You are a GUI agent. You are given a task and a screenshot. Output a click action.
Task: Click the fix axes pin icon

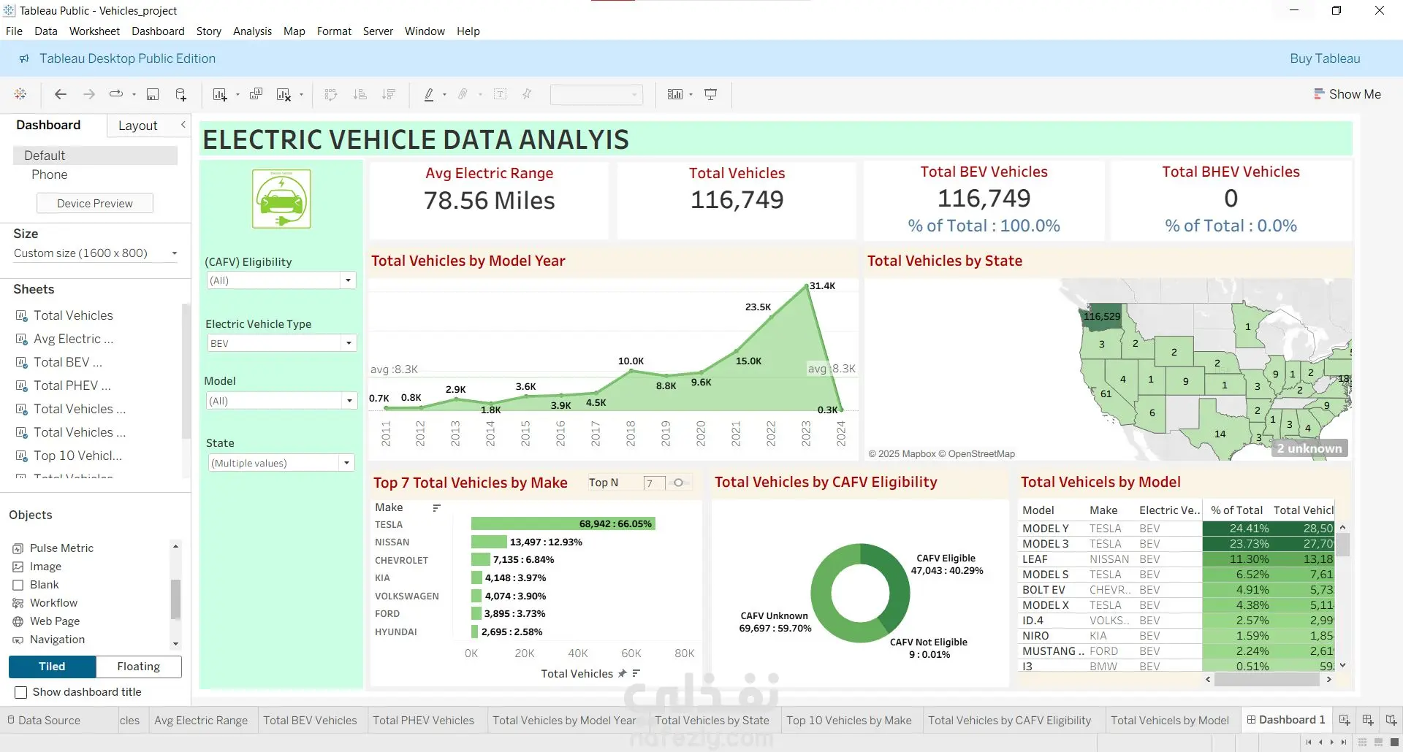(527, 94)
